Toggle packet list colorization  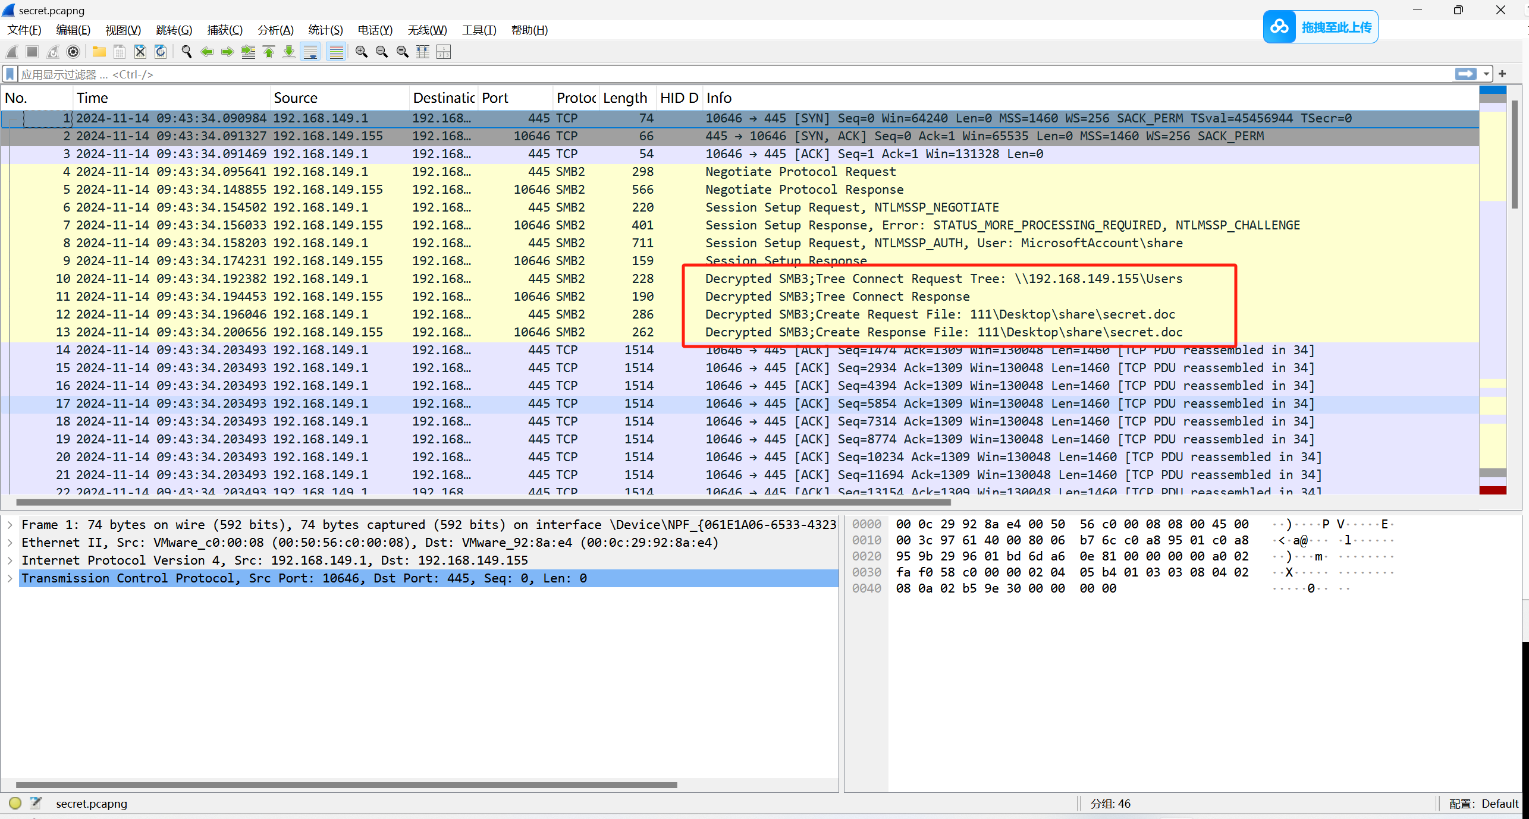337,52
